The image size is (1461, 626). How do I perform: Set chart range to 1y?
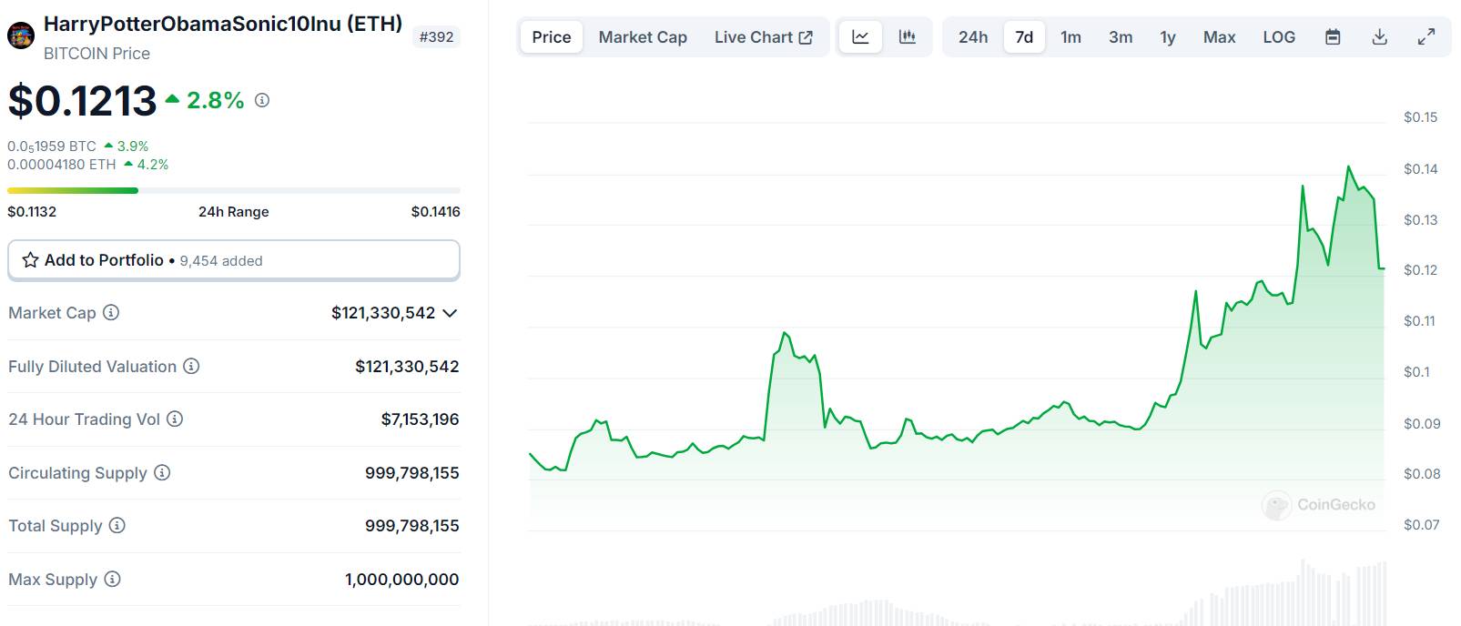(x=1168, y=37)
